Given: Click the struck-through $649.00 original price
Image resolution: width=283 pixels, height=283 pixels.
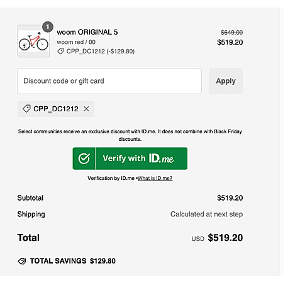Looking at the screenshot, I should pos(231,32).
